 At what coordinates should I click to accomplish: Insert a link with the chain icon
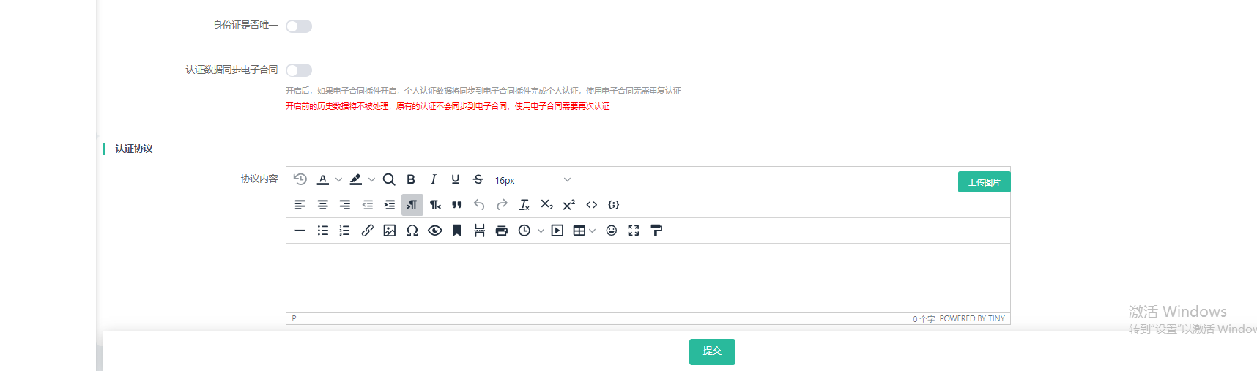coord(368,231)
